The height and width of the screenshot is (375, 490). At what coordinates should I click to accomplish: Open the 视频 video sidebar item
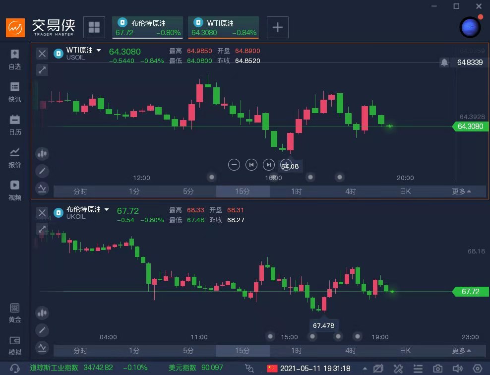[x=15, y=190]
